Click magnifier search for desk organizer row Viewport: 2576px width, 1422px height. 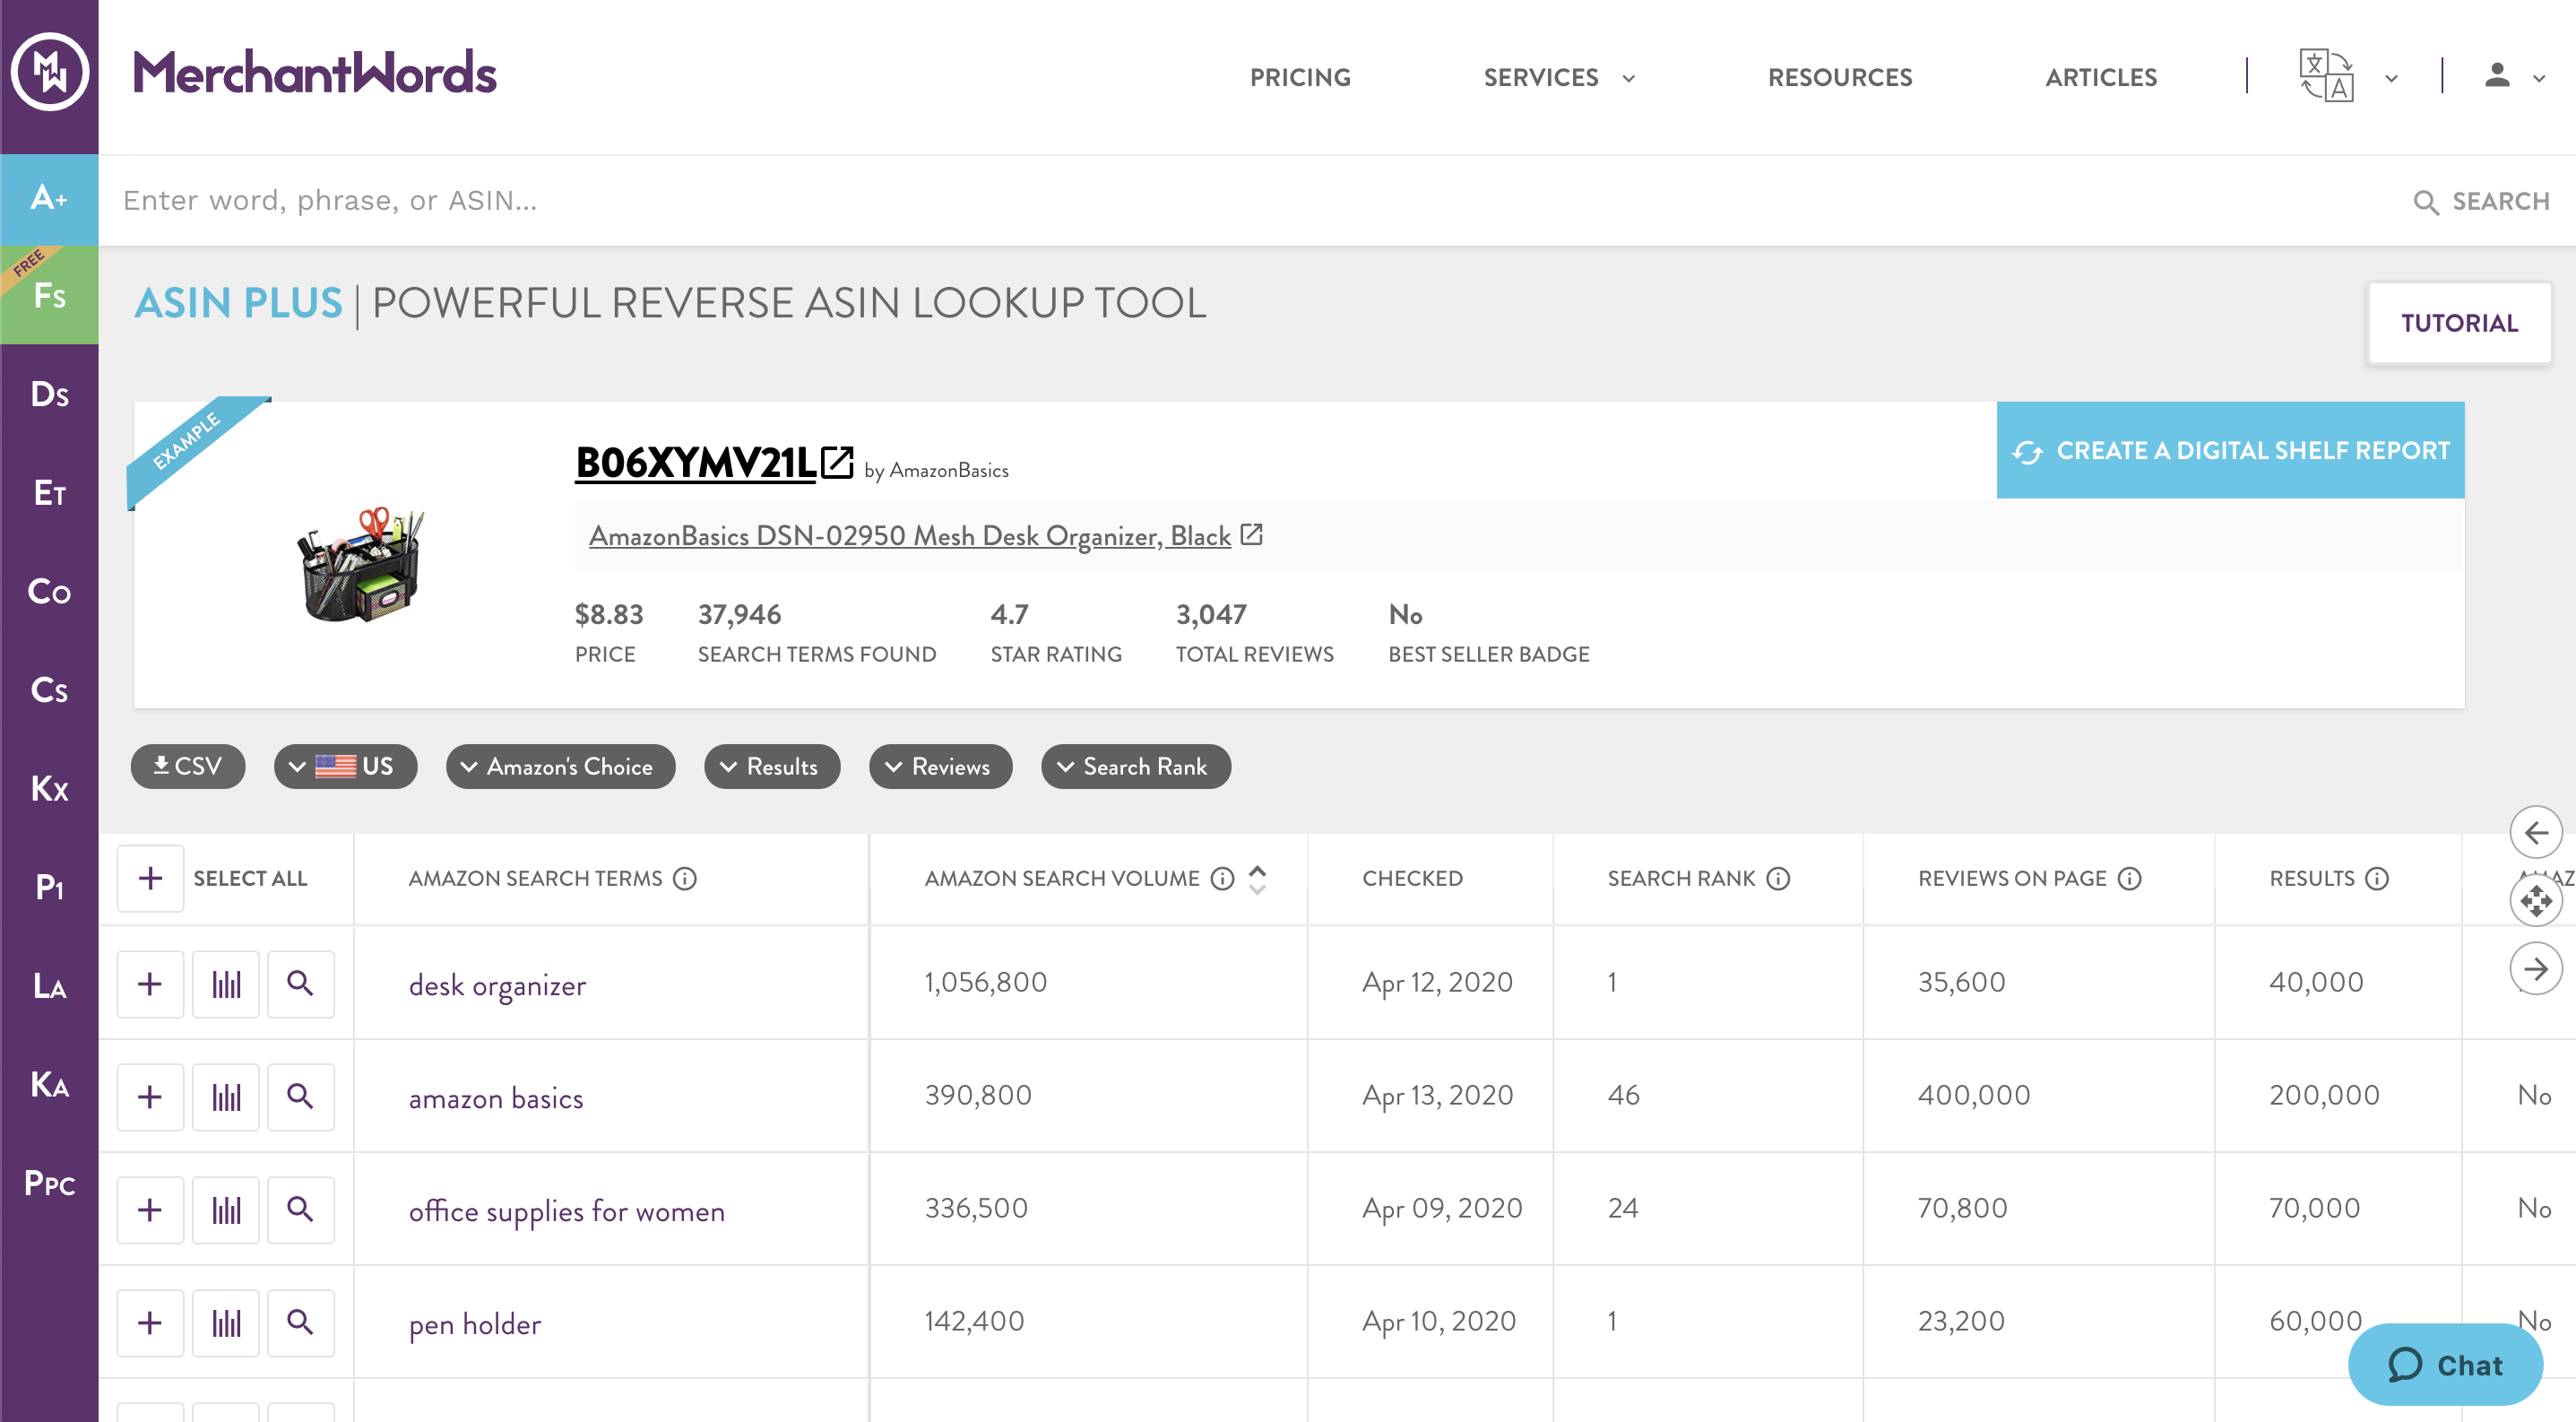[x=301, y=984]
